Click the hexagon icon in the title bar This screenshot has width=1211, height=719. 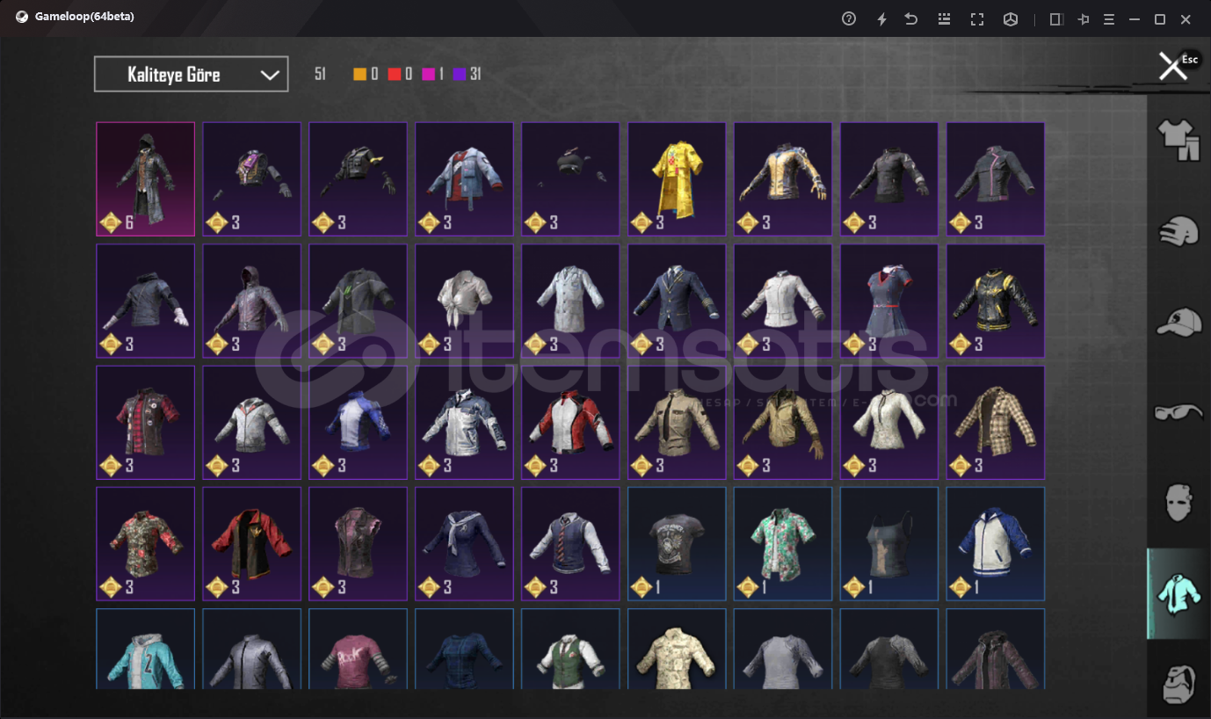click(x=1011, y=18)
